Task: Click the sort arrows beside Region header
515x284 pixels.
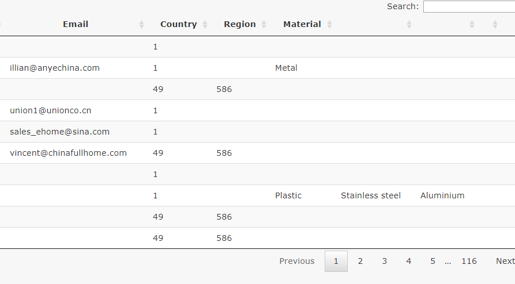Action: (x=264, y=25)
